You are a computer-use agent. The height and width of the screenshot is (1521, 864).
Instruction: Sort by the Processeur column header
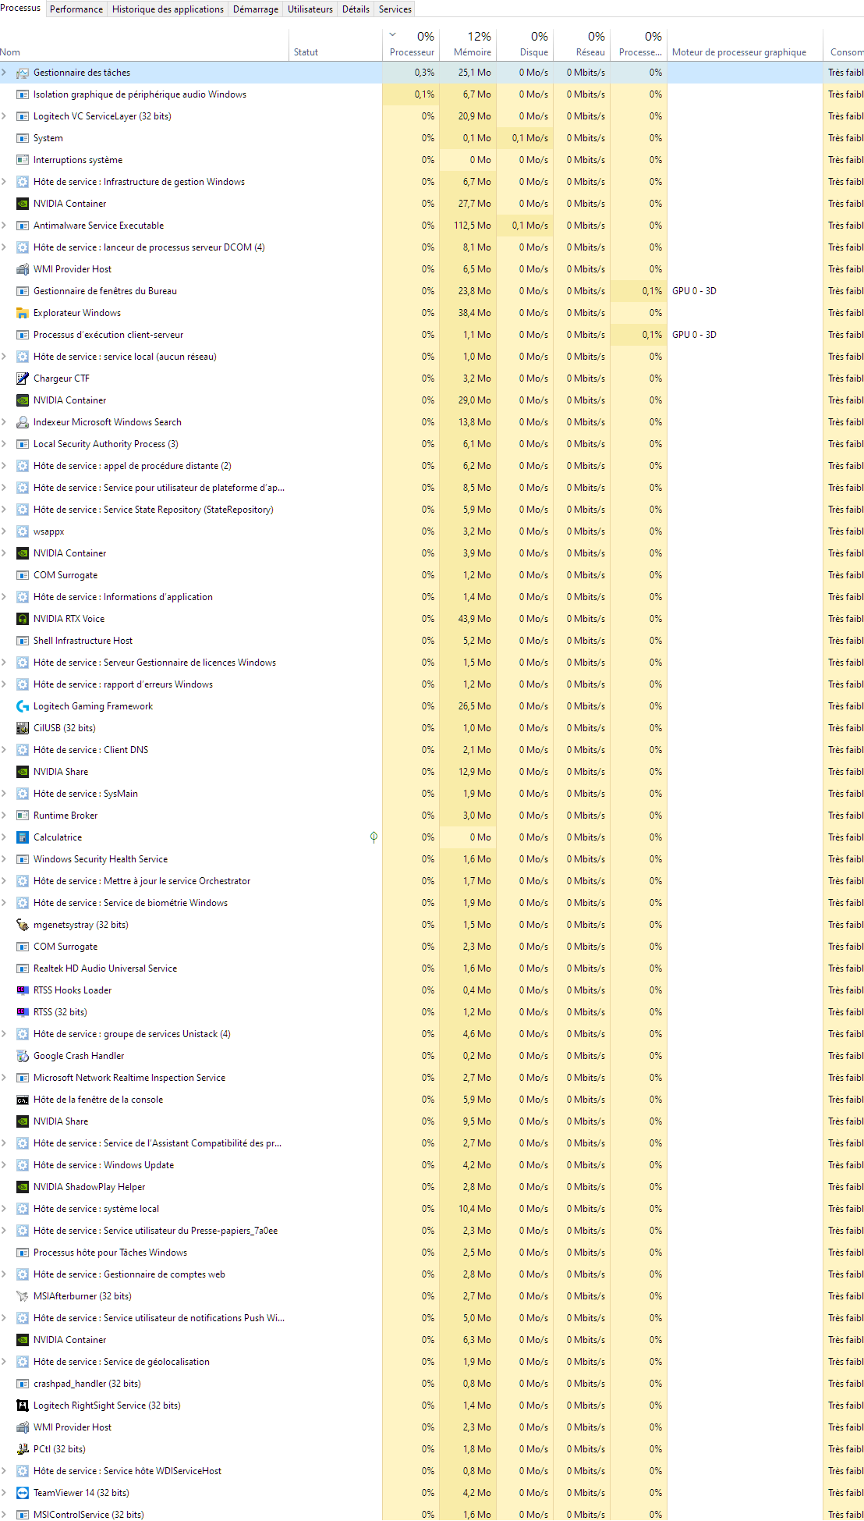(x=411, y=45)
